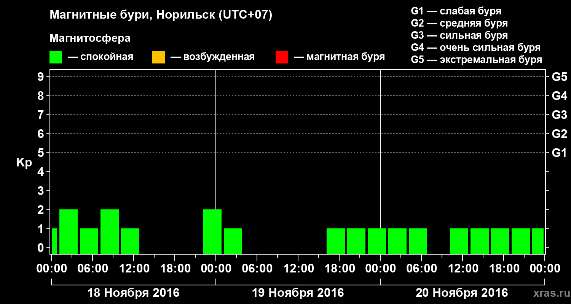Click the 06:00 time label of 20 November

click(x=421, y=268)
